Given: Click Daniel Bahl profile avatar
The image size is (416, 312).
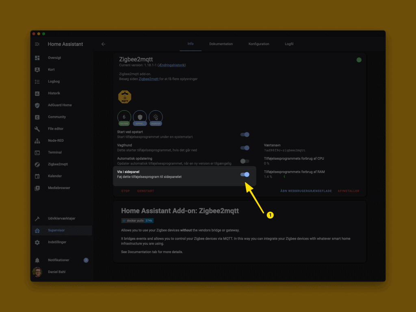Looking at the screenshot, I should point(37,272).
